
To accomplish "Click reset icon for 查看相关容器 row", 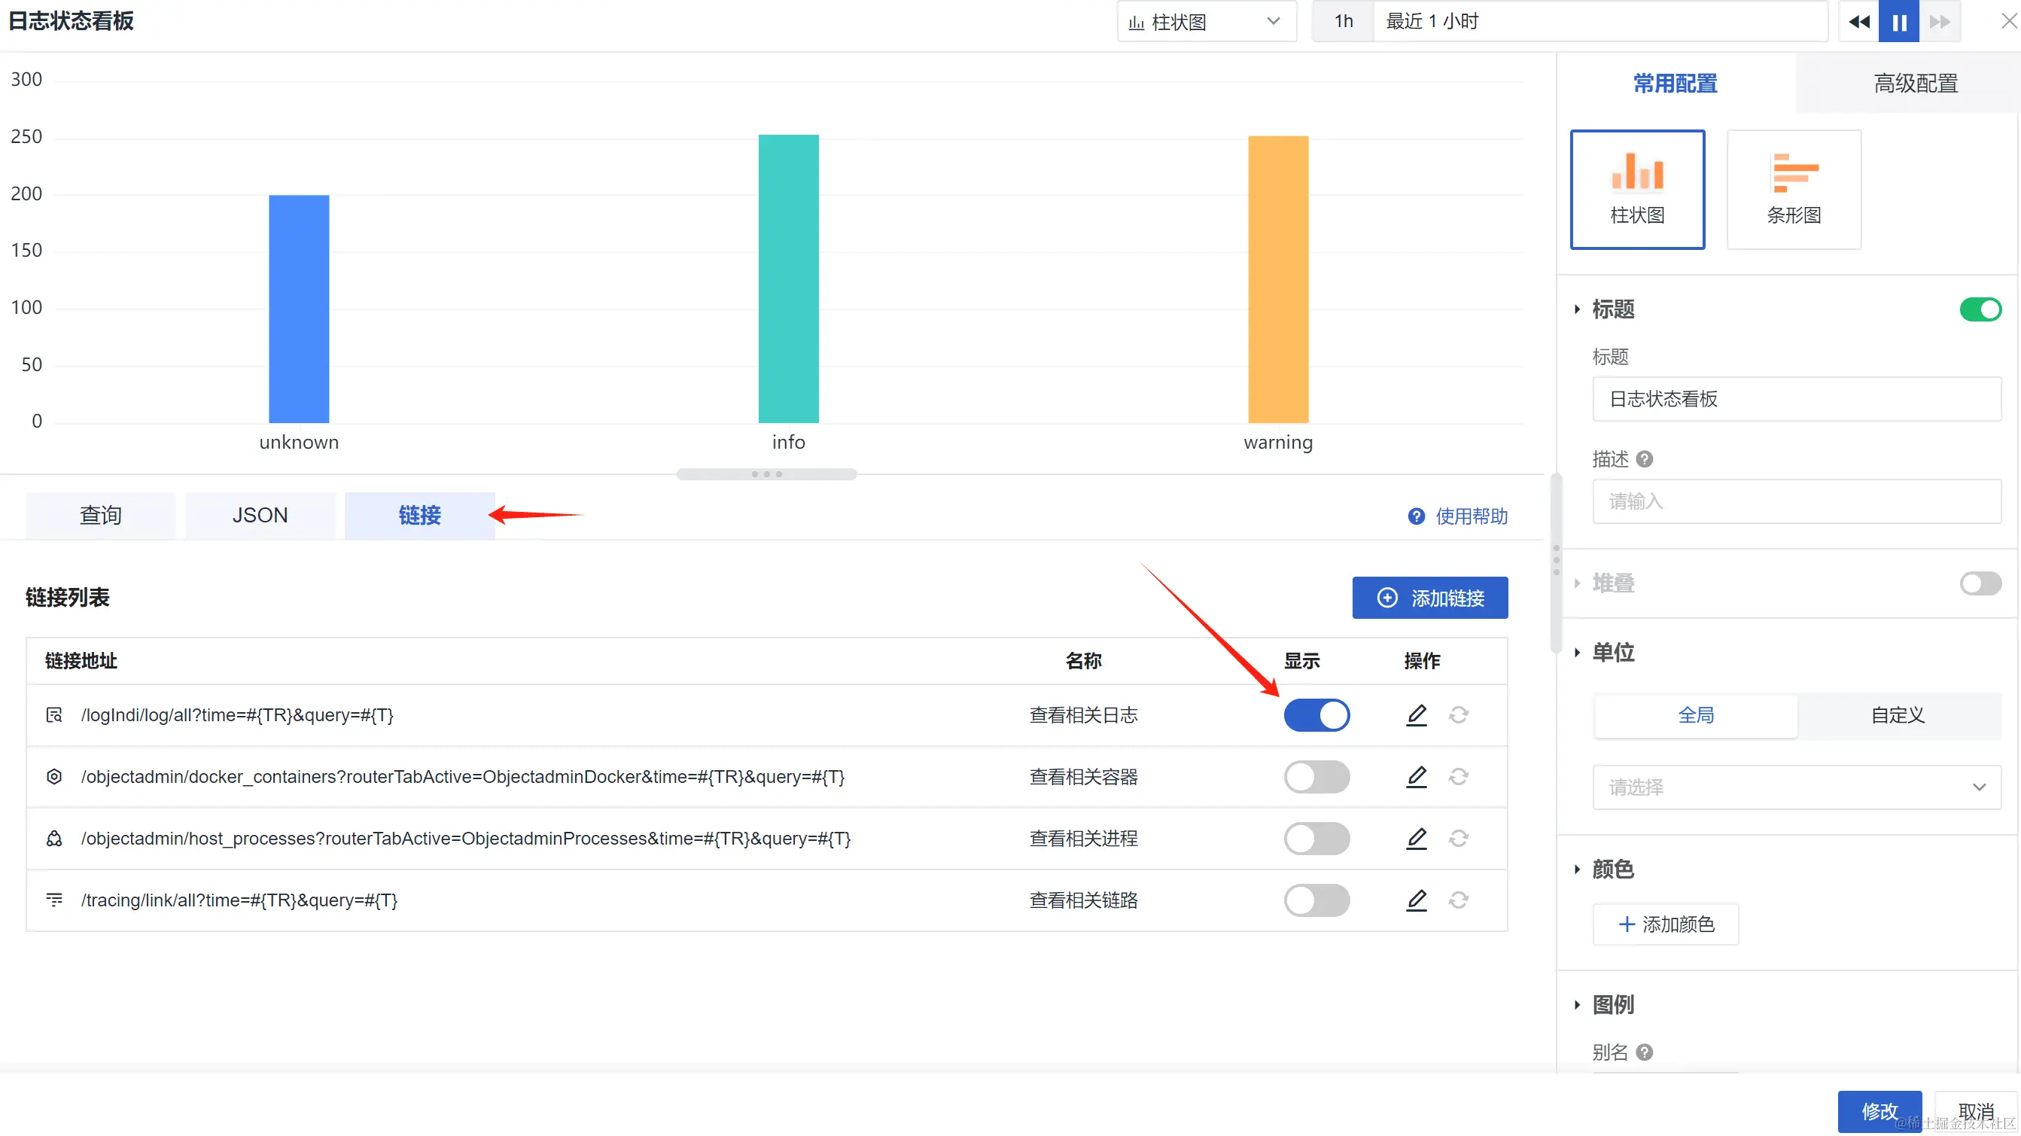I will (1459, 777).
